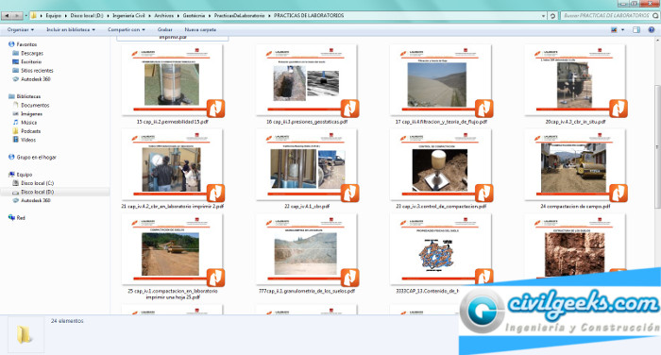Open the view options dropdown arrow

[622, 30]
